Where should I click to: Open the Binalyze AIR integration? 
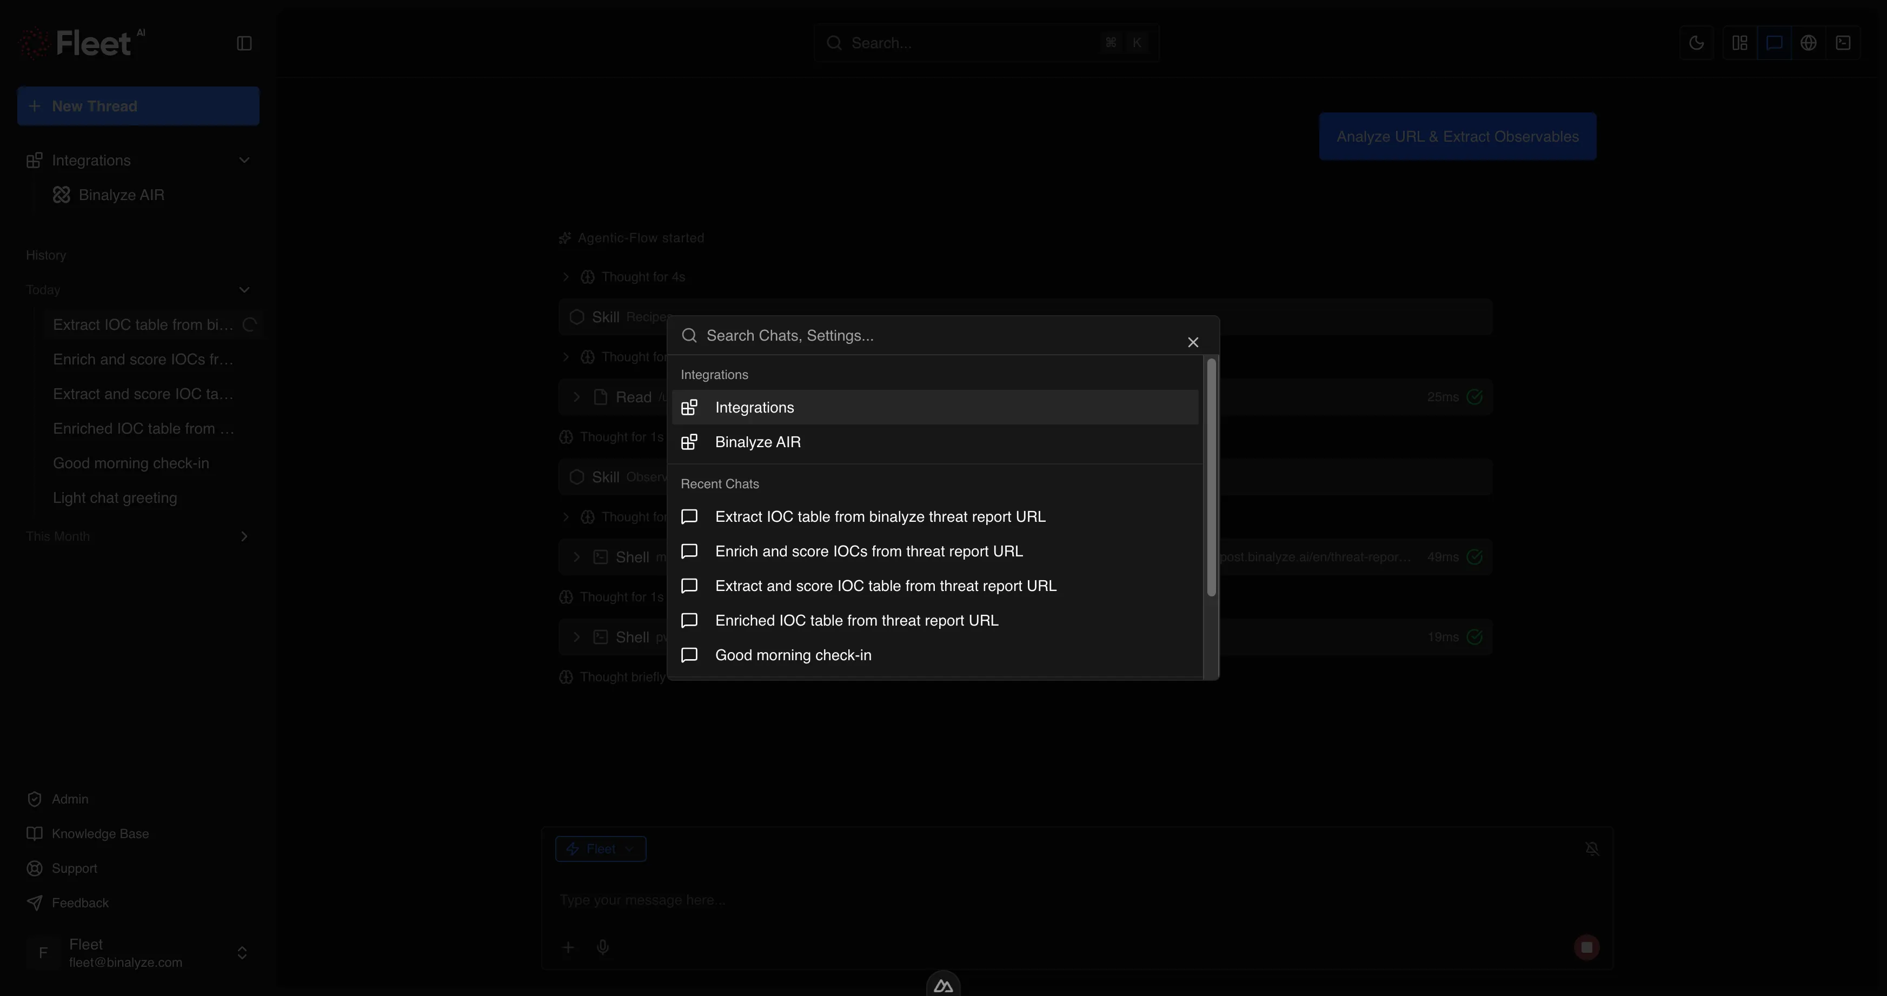click(758, 442)
